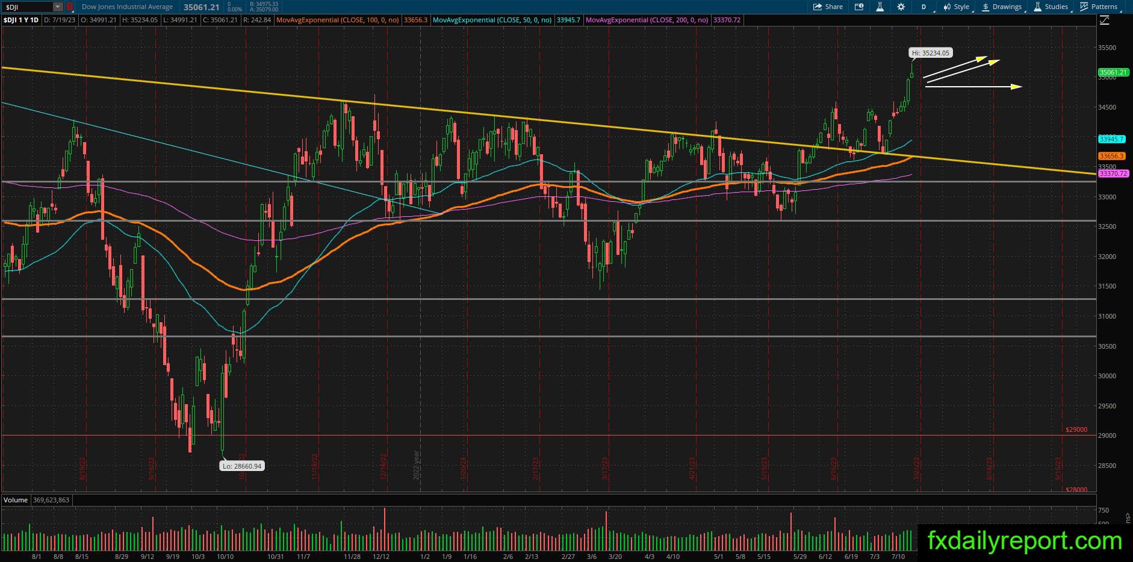Click the 33370.72 study value in header
Screen dimensions: 1133x562
coord(727,20)
